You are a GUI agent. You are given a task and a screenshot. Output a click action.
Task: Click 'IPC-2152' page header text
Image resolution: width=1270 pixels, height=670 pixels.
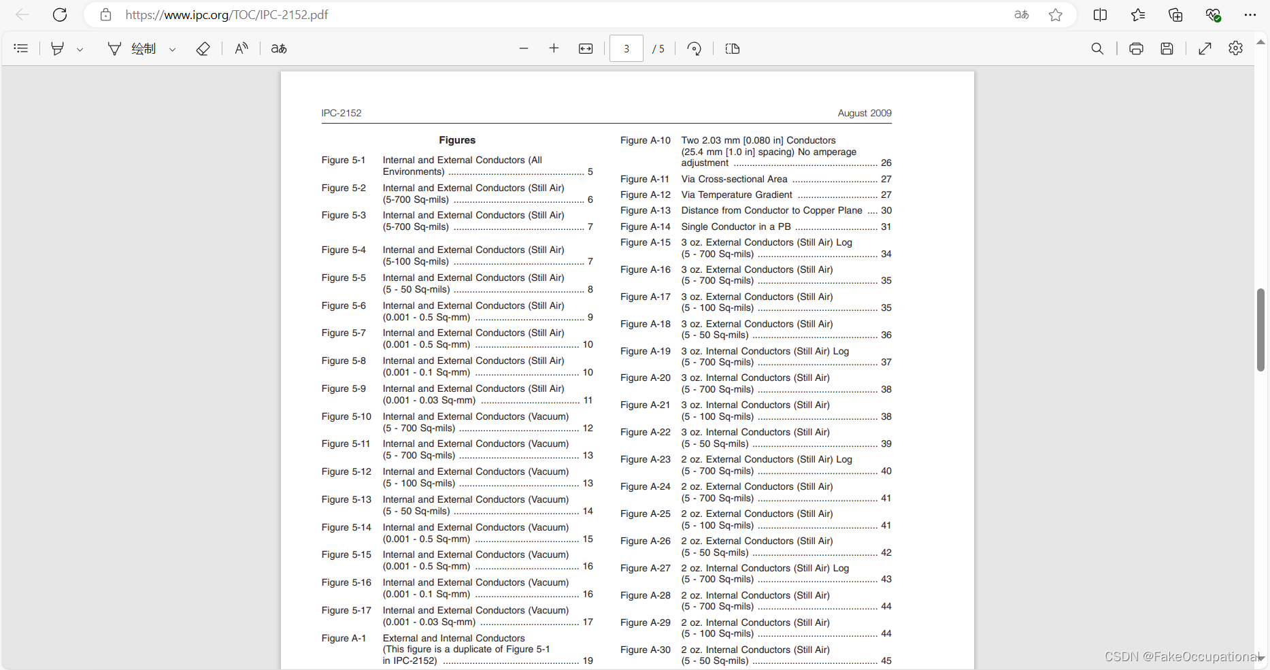pyautogui.click(x=341, y=113)
